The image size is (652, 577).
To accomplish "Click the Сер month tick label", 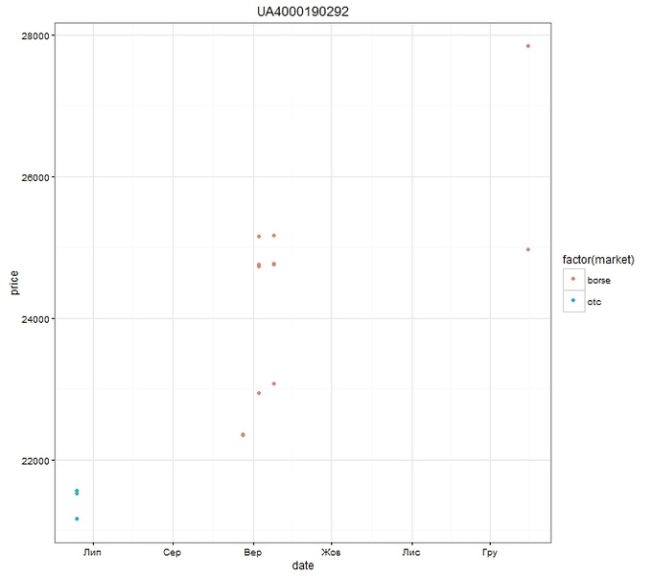I will pos(173,553).
